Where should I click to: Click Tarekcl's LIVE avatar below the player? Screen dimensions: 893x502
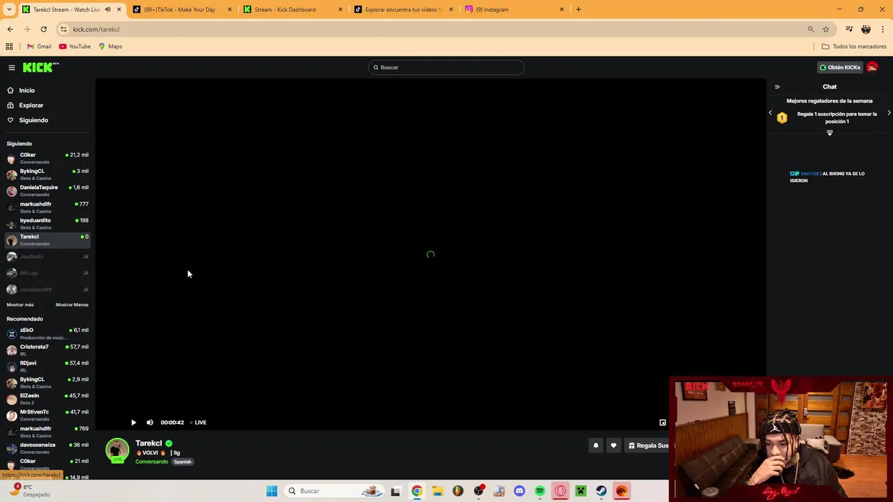[x=117, y=450]
